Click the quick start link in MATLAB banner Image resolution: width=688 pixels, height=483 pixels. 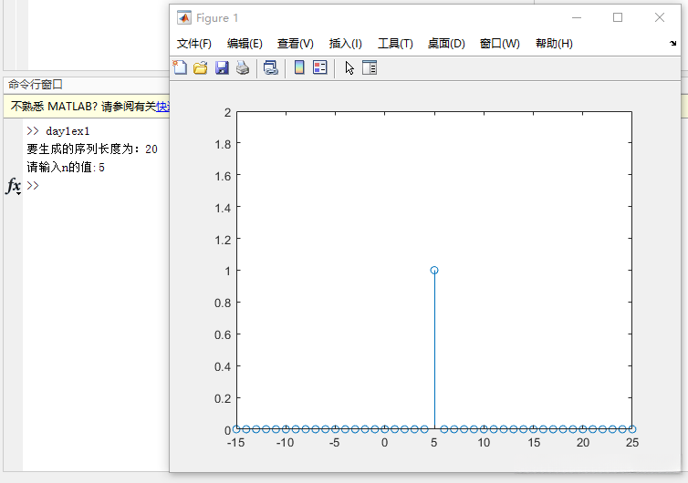pos(162,106)
